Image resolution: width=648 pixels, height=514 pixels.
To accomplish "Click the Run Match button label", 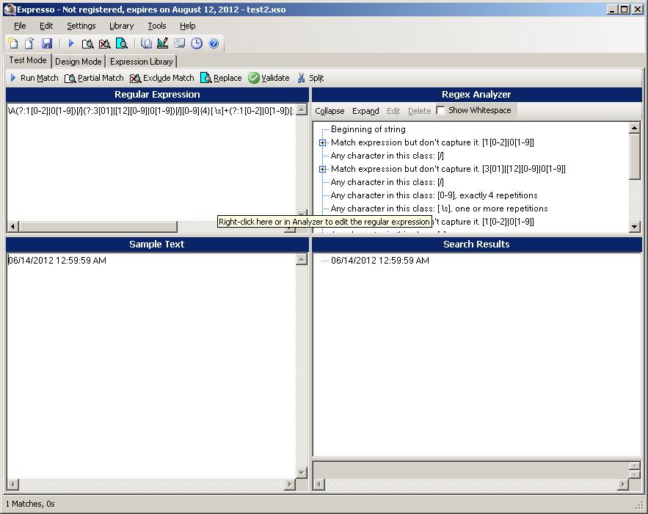I will click(40, 77).
